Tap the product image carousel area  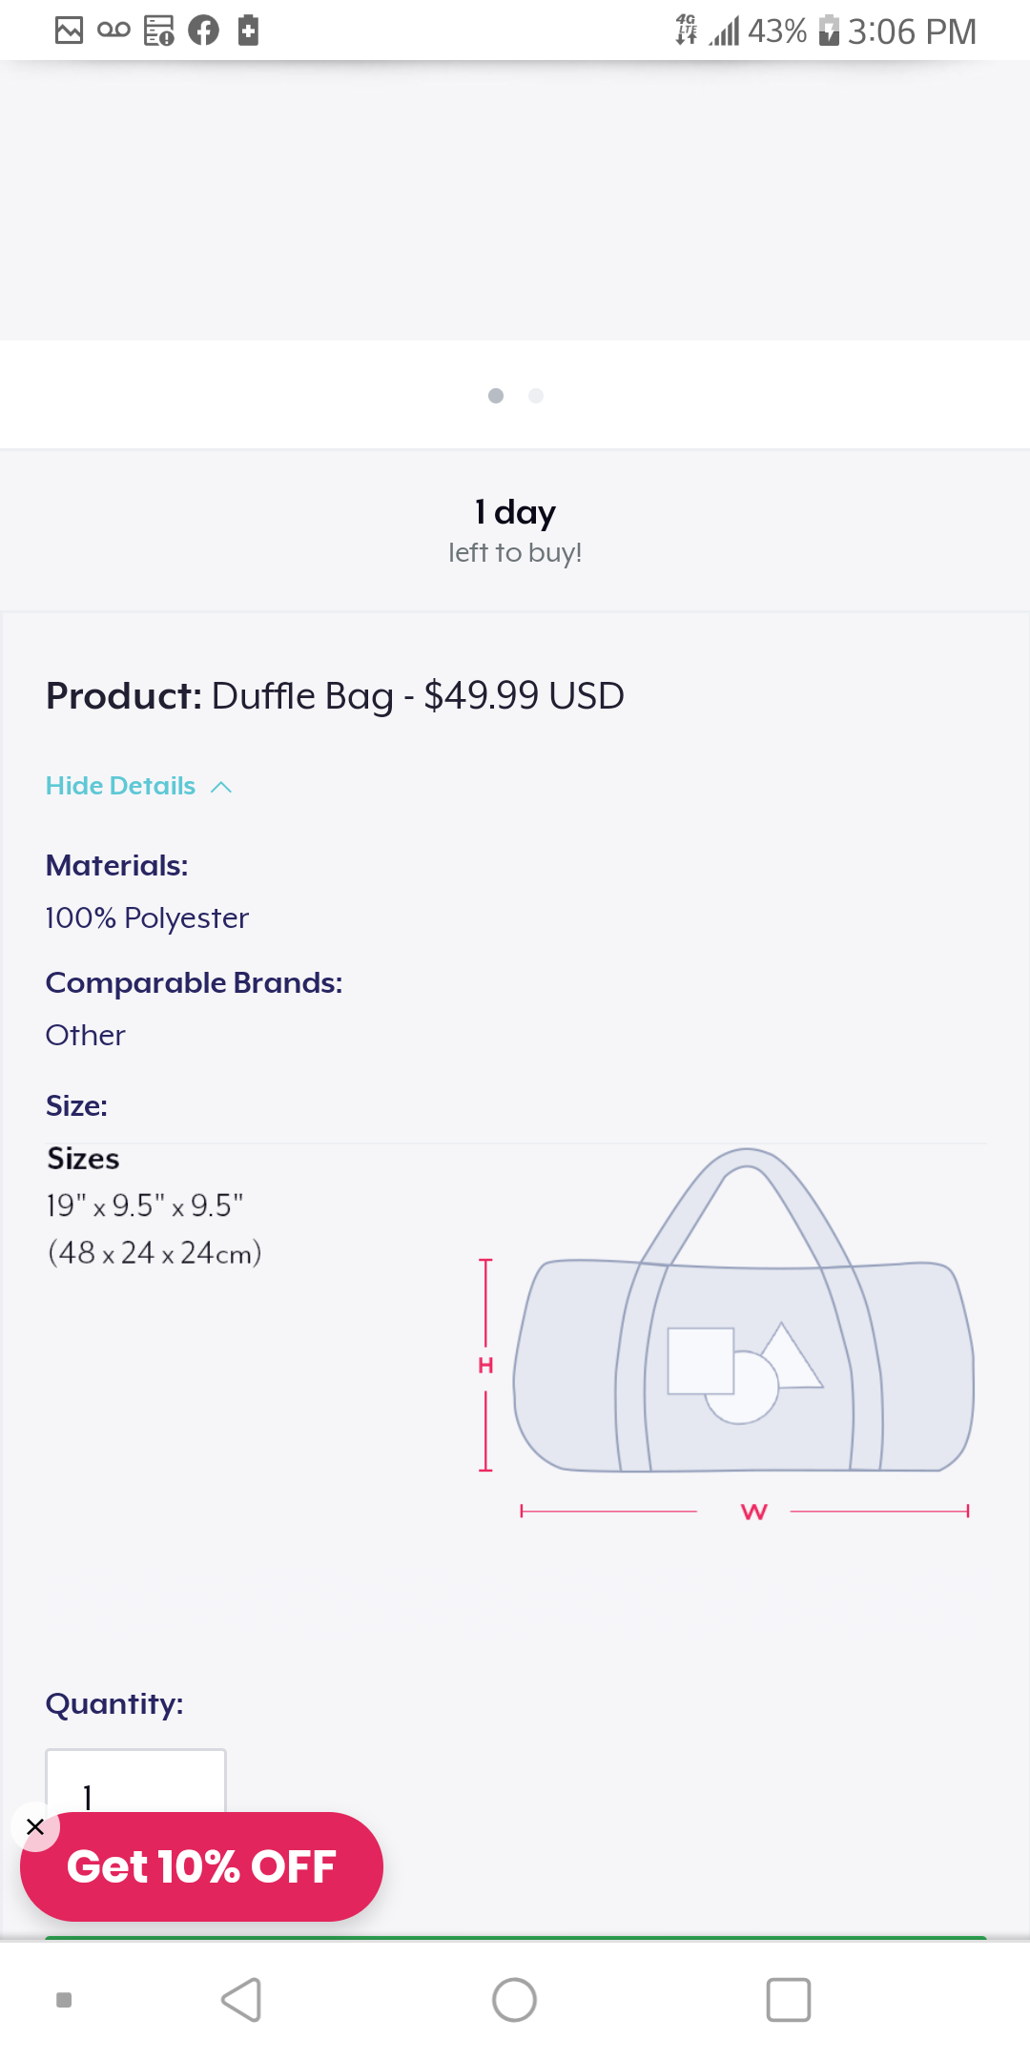pyautogui.click(x=515, y=200)
